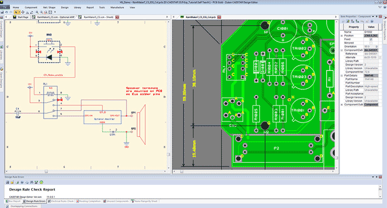Collapse the Part Details property group
Screen dimensions: 387x208
click(x=342, y=76)
